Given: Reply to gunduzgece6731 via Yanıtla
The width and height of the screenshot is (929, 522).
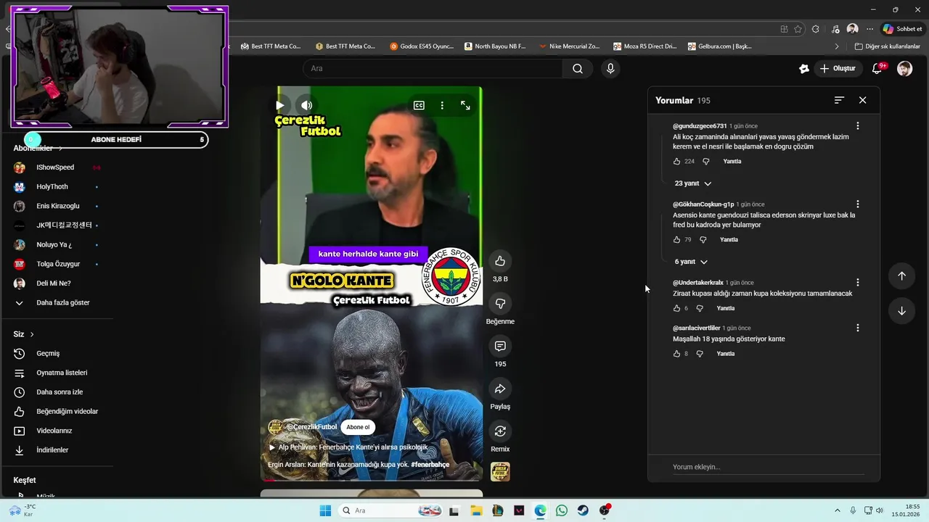Looking at the screenshot, I should click(732, 162).
